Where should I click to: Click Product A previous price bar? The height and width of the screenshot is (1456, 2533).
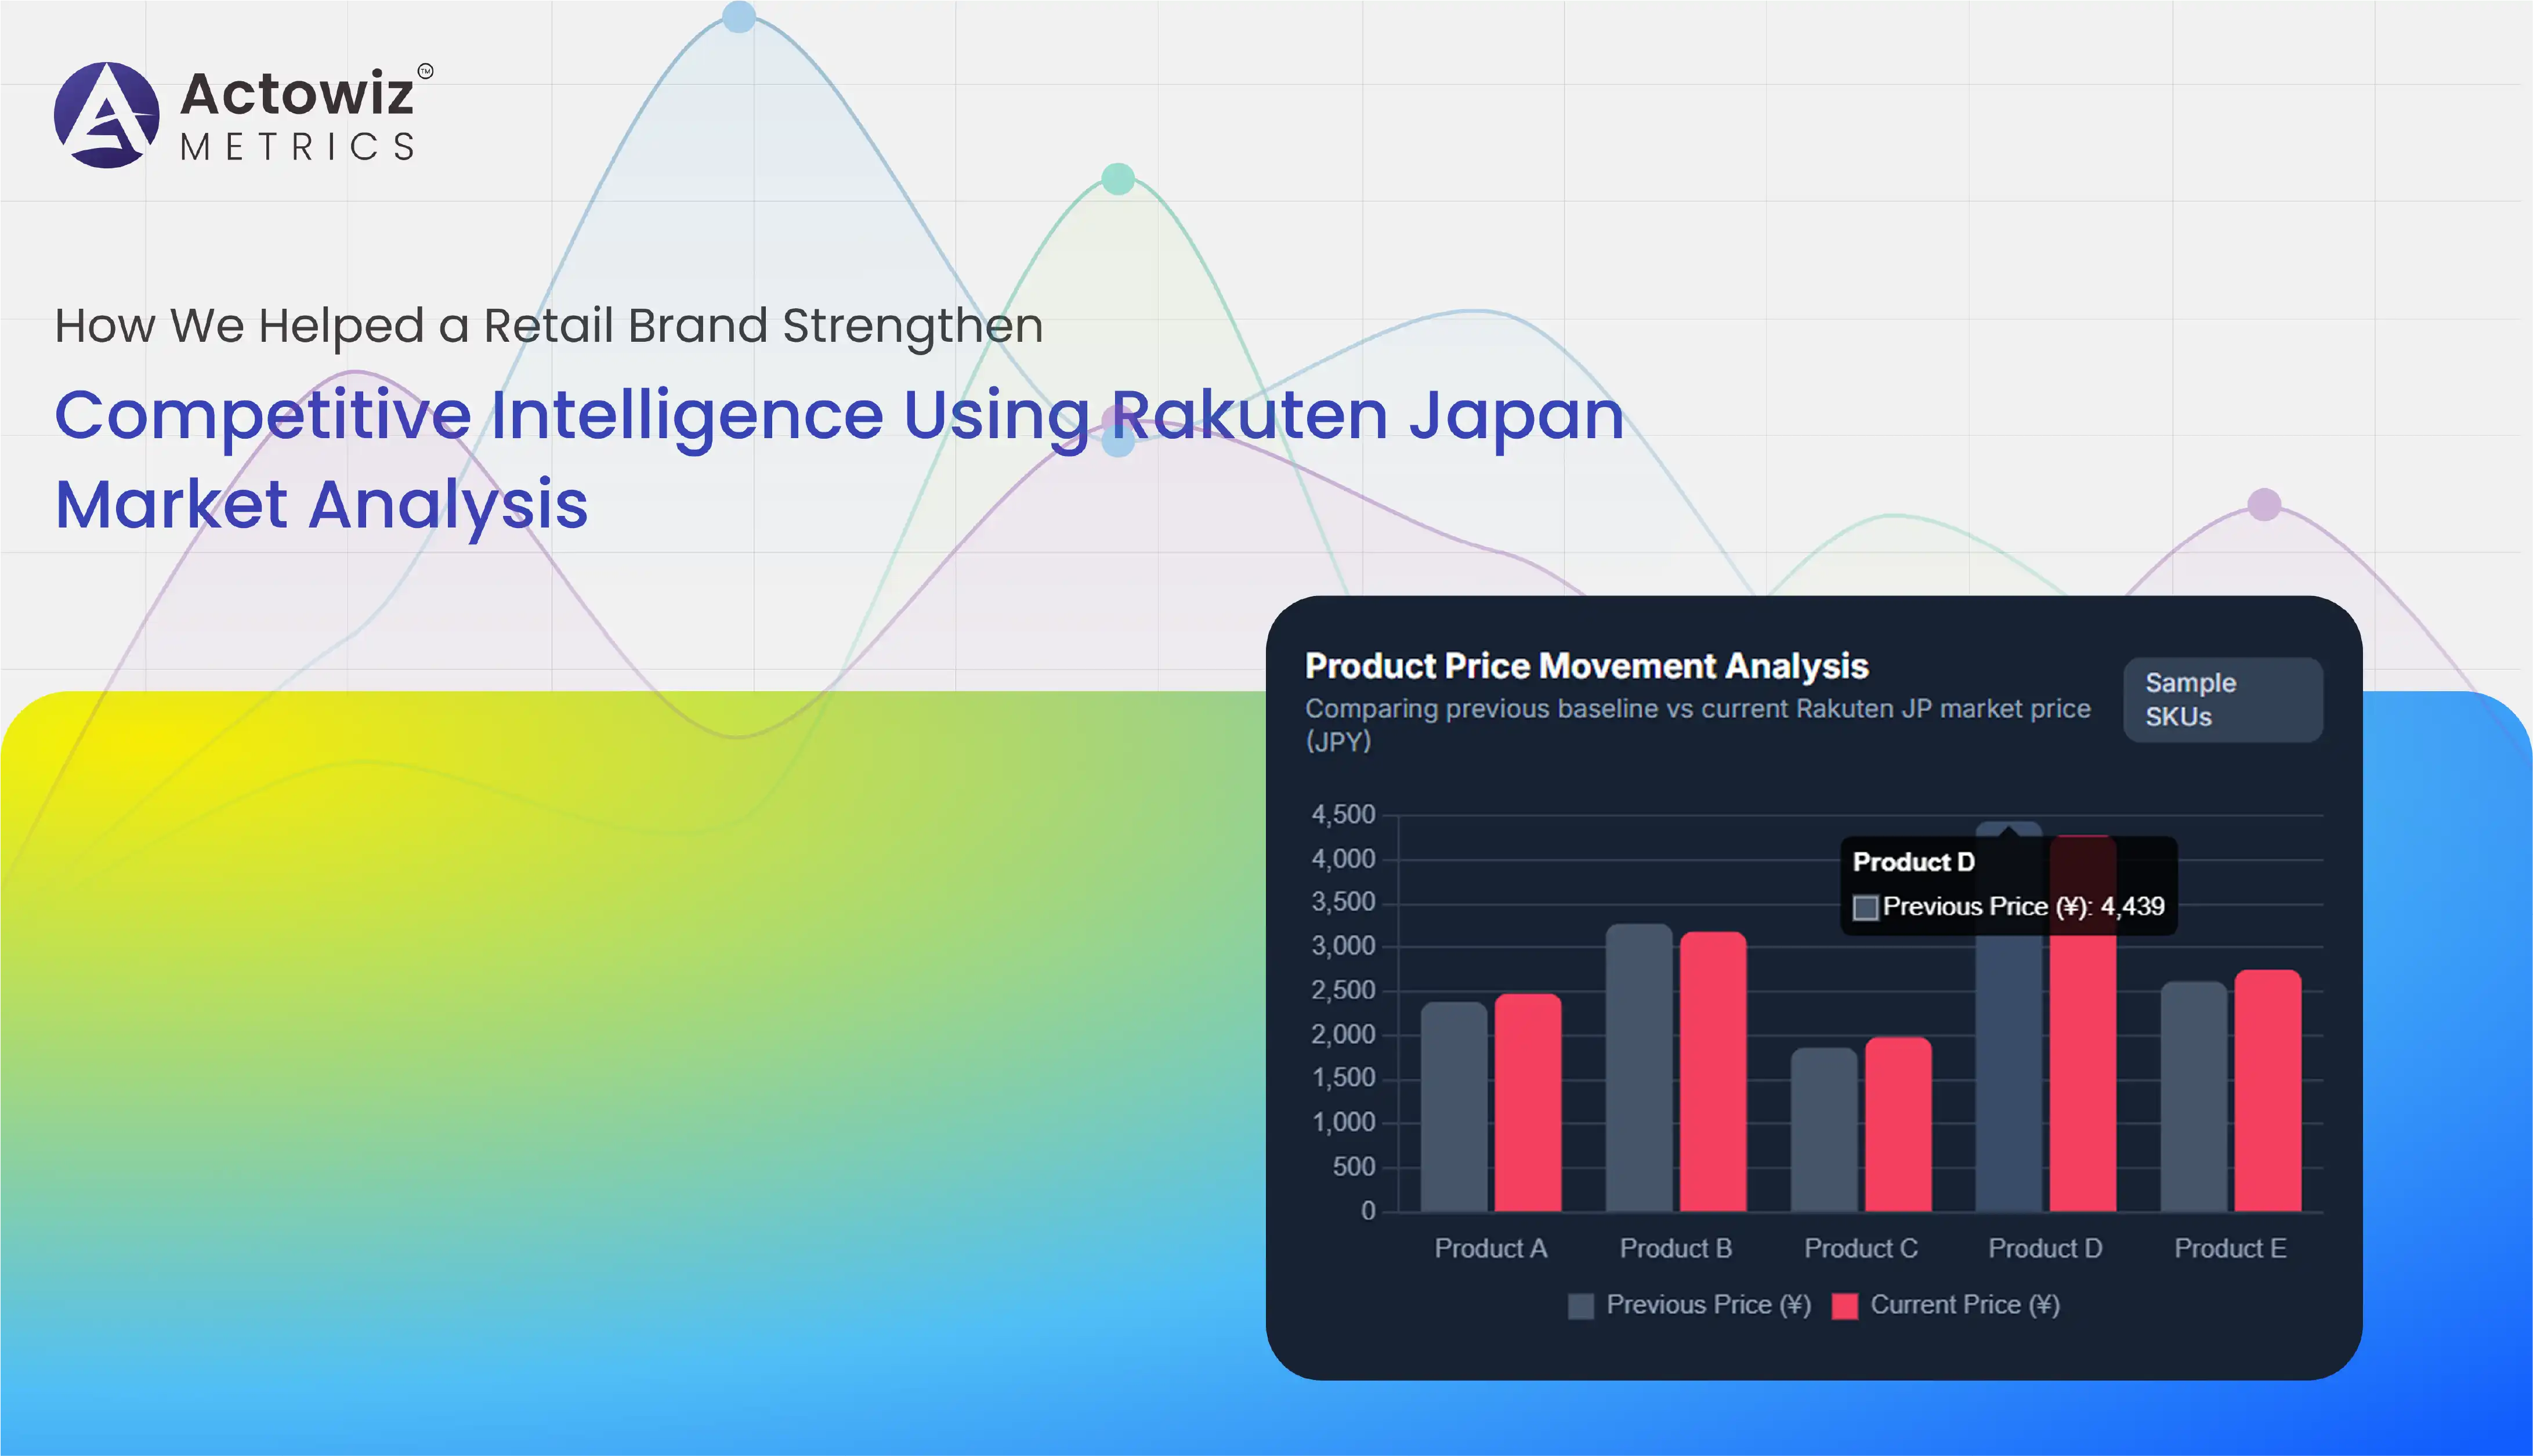point(1453,1107)
